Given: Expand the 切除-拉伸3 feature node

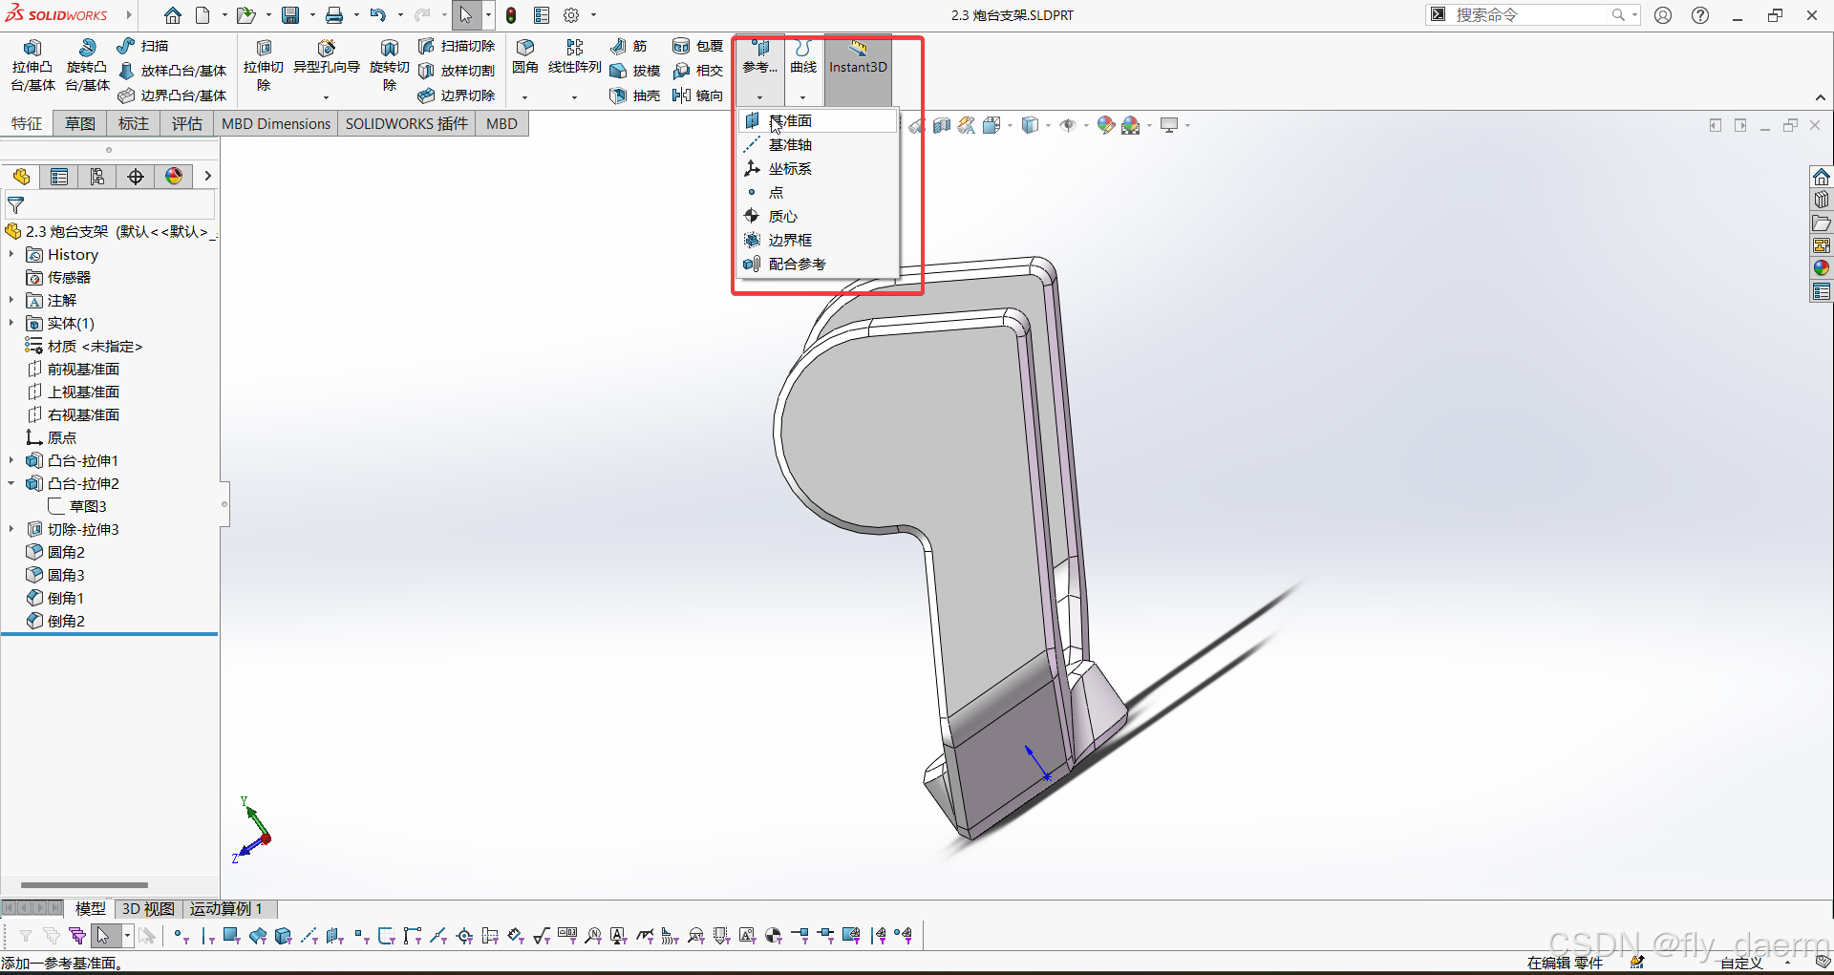Looking at the screenshot, I should click(x=11, y=530).
